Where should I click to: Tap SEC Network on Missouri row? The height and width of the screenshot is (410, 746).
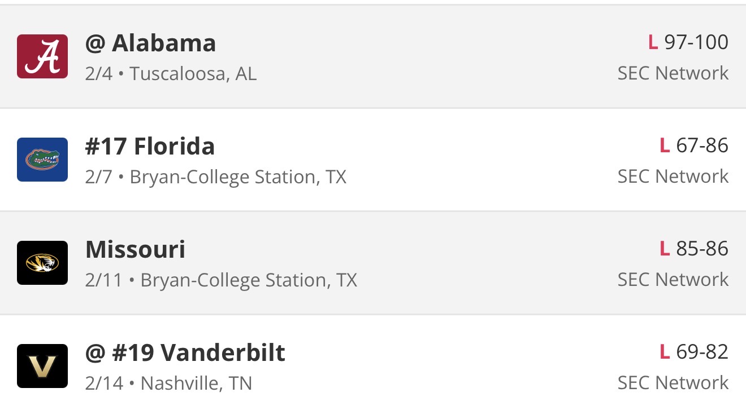coord(673,280)
